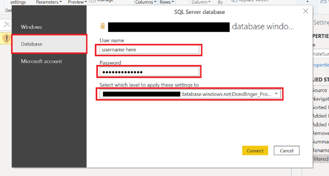
Task: Click the User name input field
Action: [x=149, y=50]
